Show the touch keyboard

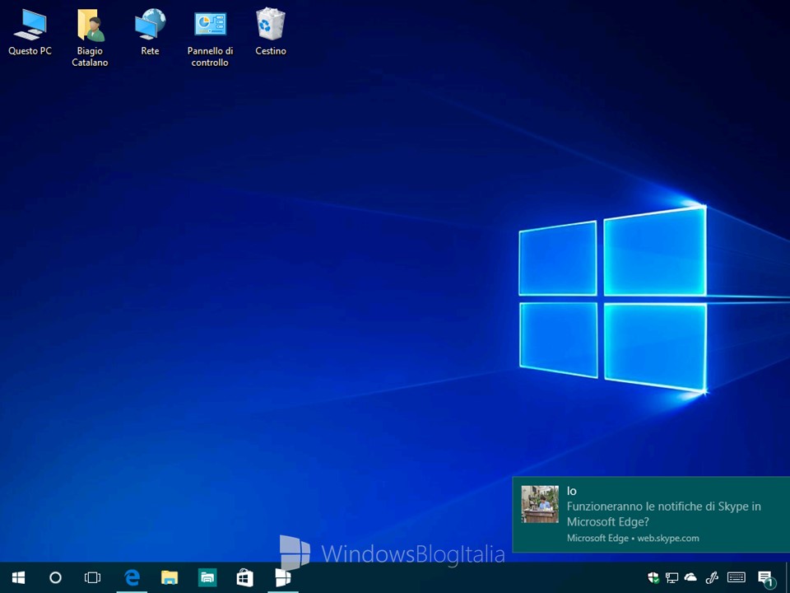point(737,578)
